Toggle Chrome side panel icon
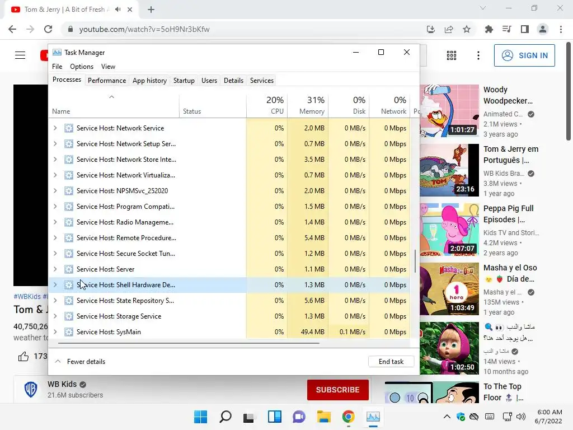This screenshot has width=573, height=430. point(525,29)
